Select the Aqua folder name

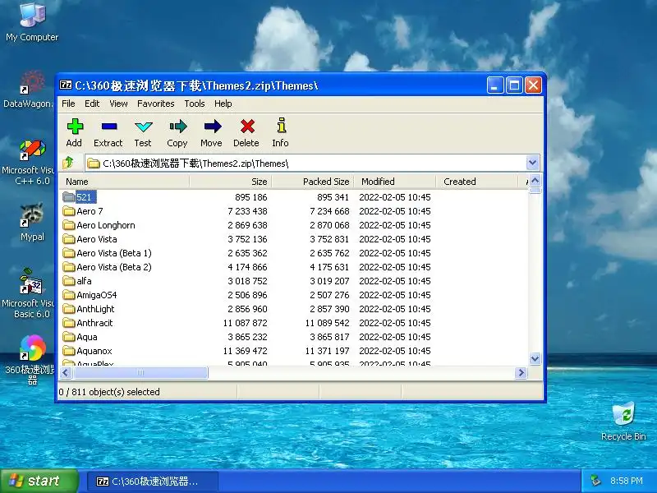(87, 337)
